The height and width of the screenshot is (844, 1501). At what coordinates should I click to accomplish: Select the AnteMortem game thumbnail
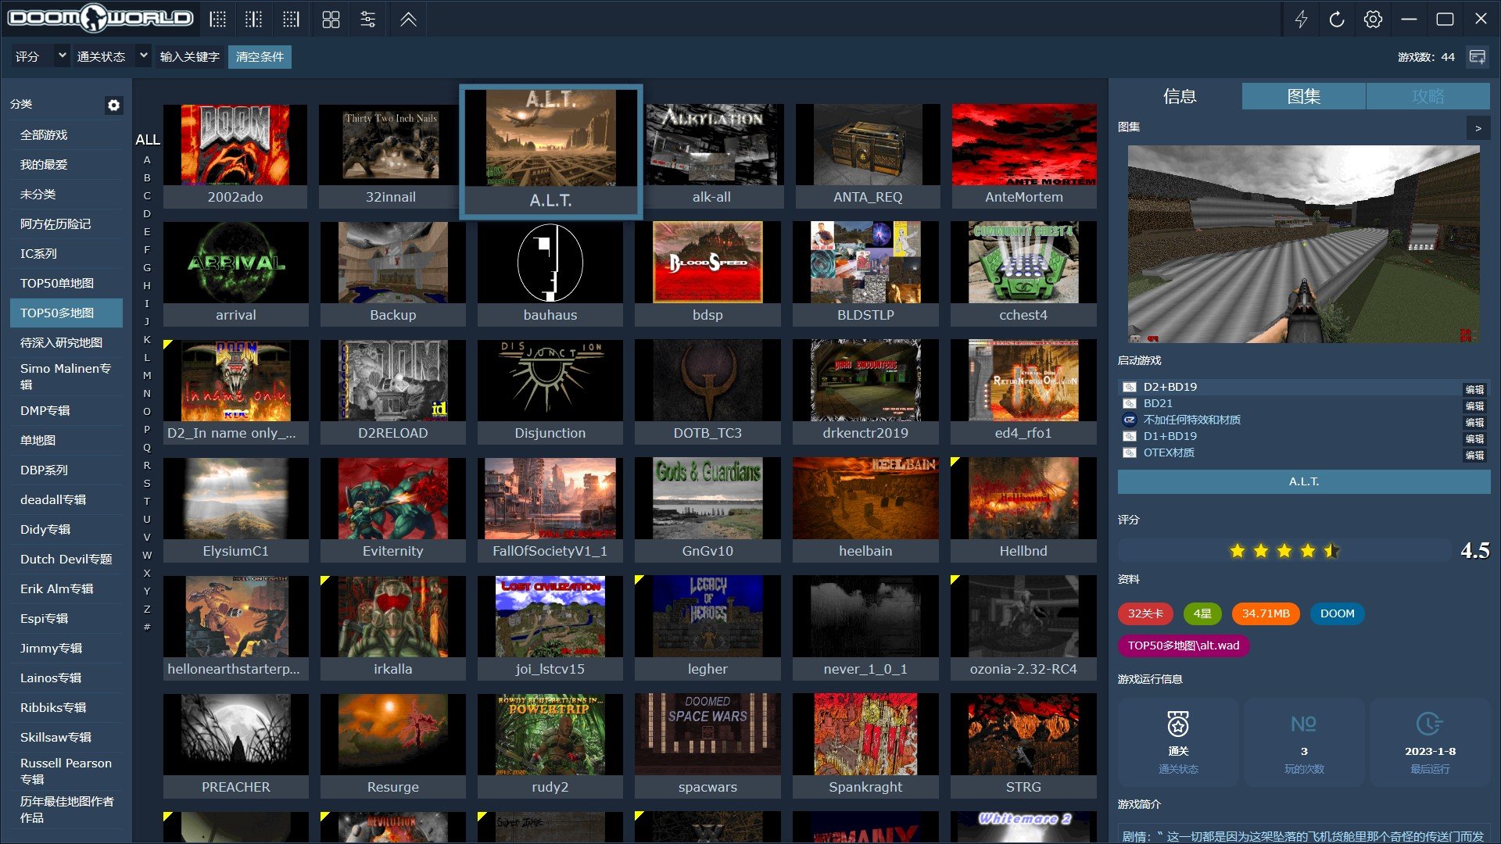click(1023, 156)
